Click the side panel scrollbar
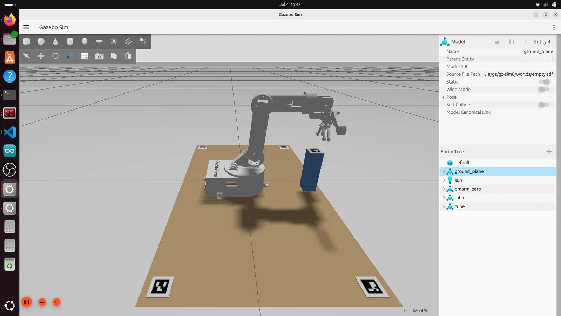 pyautogui.click(x=559, y=175)
